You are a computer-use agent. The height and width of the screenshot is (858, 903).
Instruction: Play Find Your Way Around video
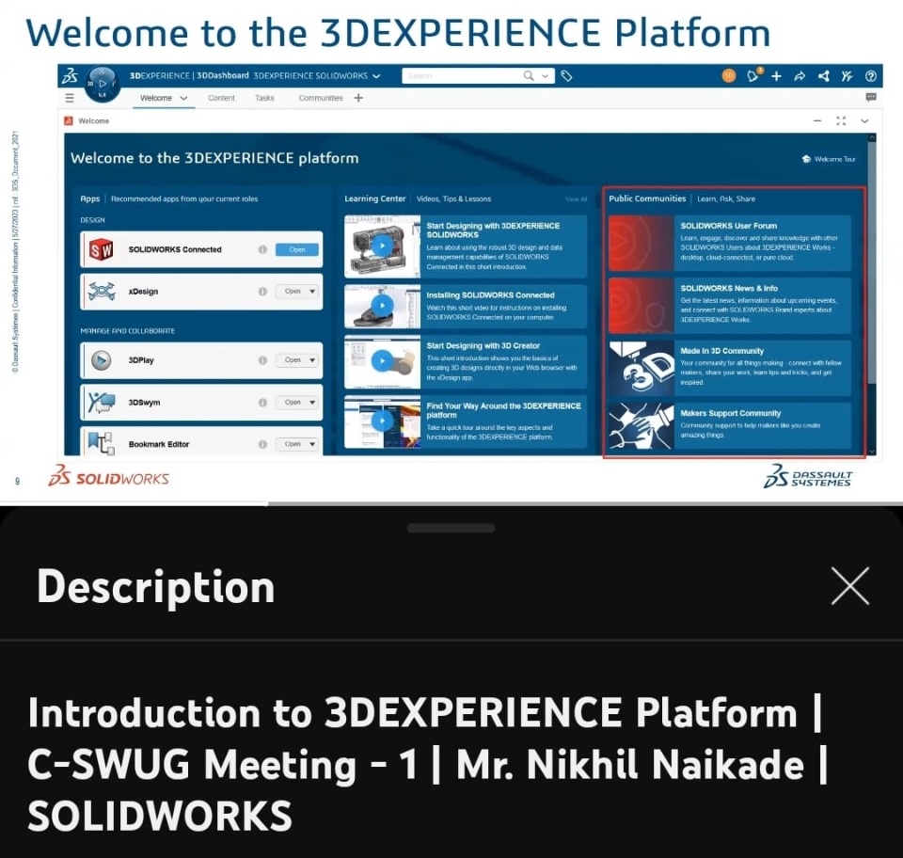[383, 421]
